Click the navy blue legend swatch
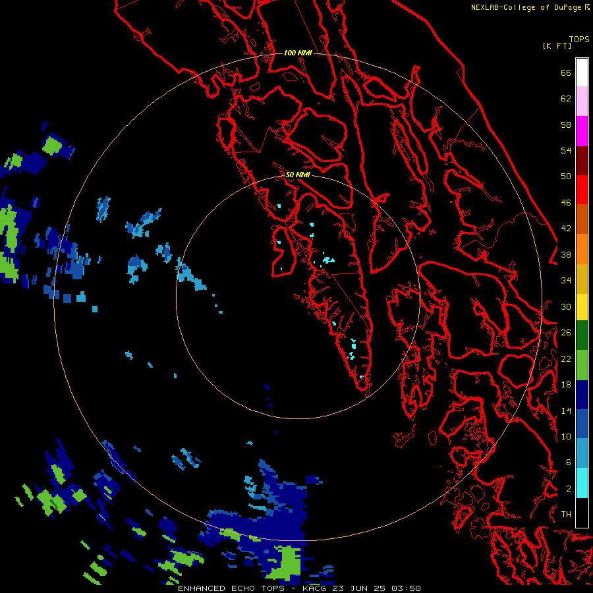Screen dimensions: 593x593 pyautogui.click(x=582, y=395)
